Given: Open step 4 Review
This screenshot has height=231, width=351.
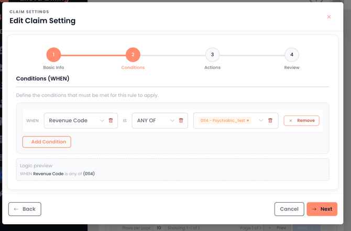Looking at the screenshot, I should tap(292, 55).
